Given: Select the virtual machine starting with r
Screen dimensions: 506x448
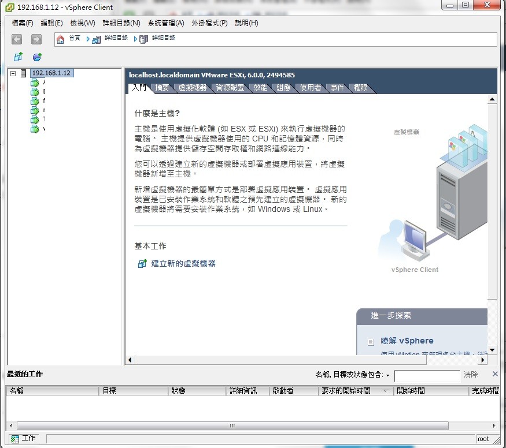Looking at the screenshot, I should [x=35, y=110].
